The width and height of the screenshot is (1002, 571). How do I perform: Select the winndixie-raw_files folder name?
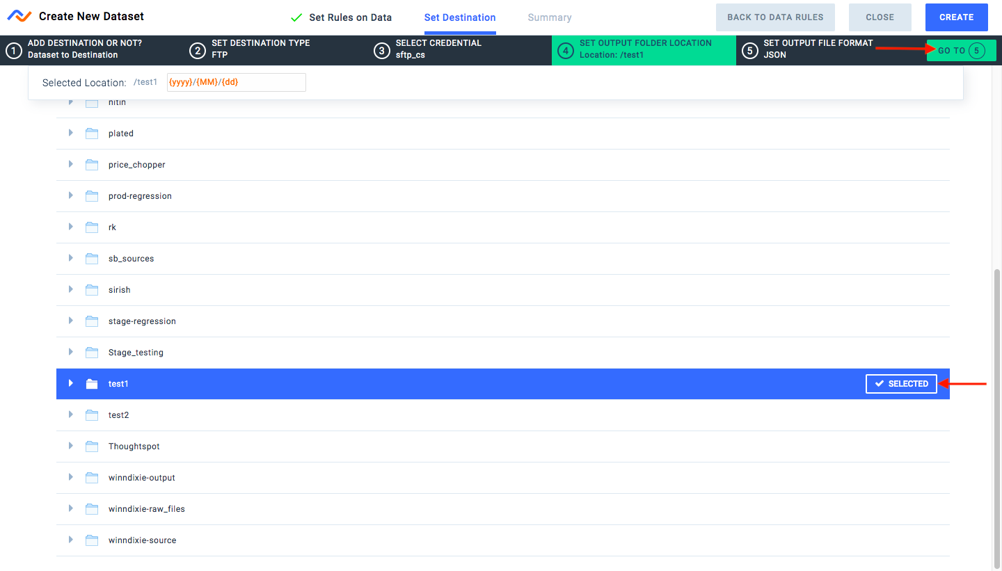tap(147, 509)
